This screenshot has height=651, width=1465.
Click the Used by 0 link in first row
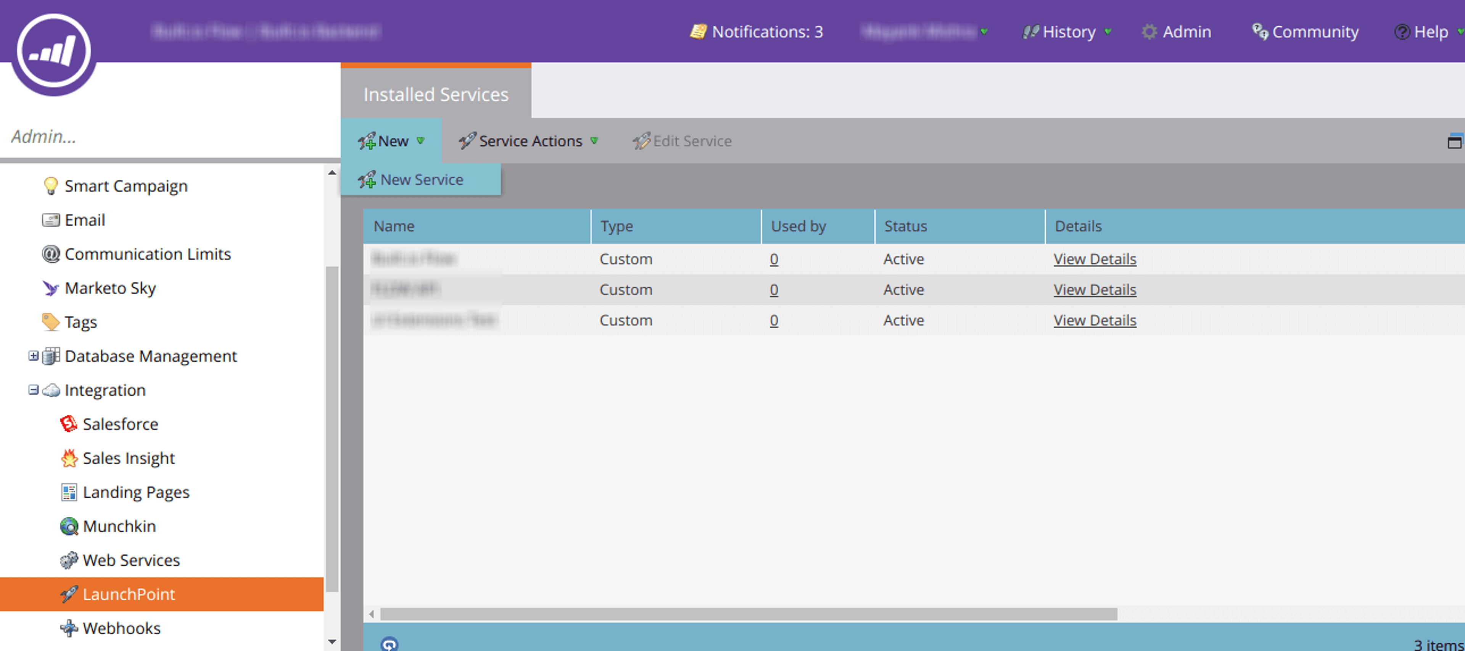pos(774,259)
